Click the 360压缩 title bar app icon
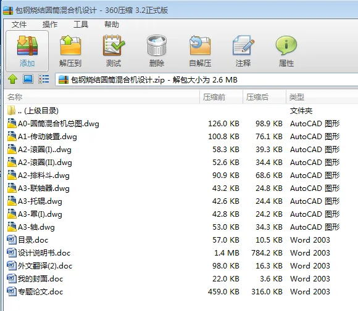The image size is (358, 311). coord(8,10)
